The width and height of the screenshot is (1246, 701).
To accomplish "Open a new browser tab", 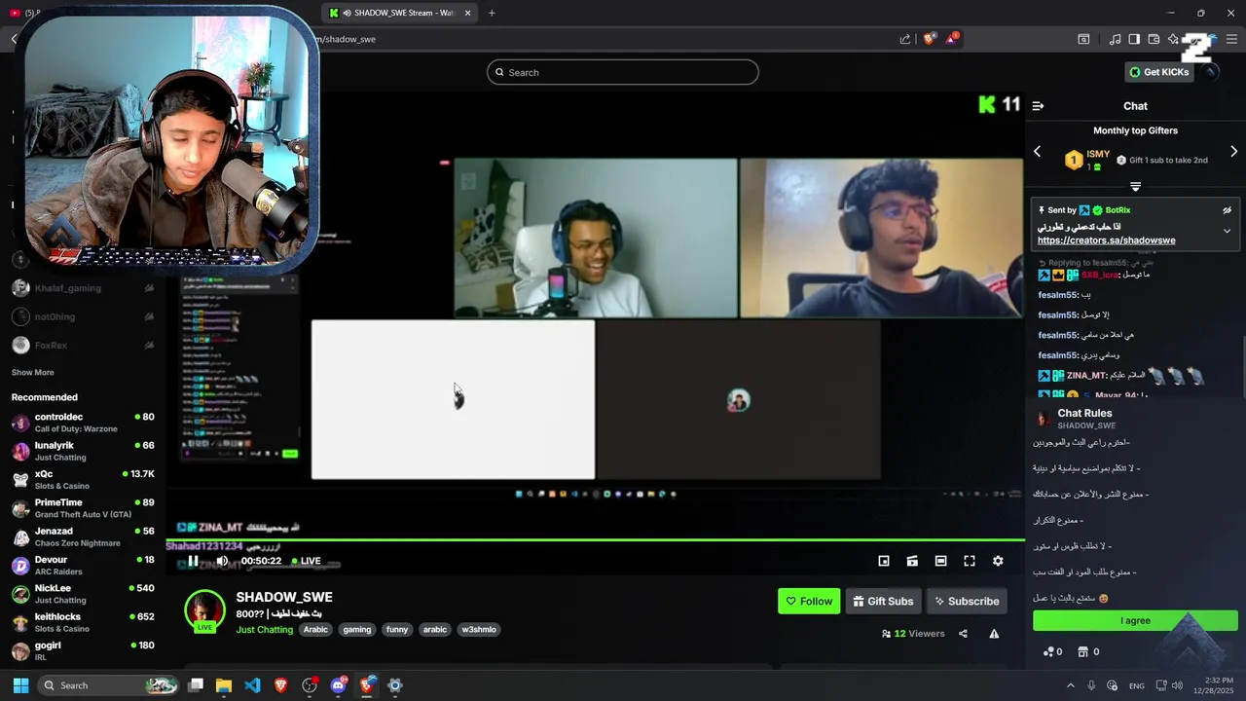I will click(x=492, y=13).
